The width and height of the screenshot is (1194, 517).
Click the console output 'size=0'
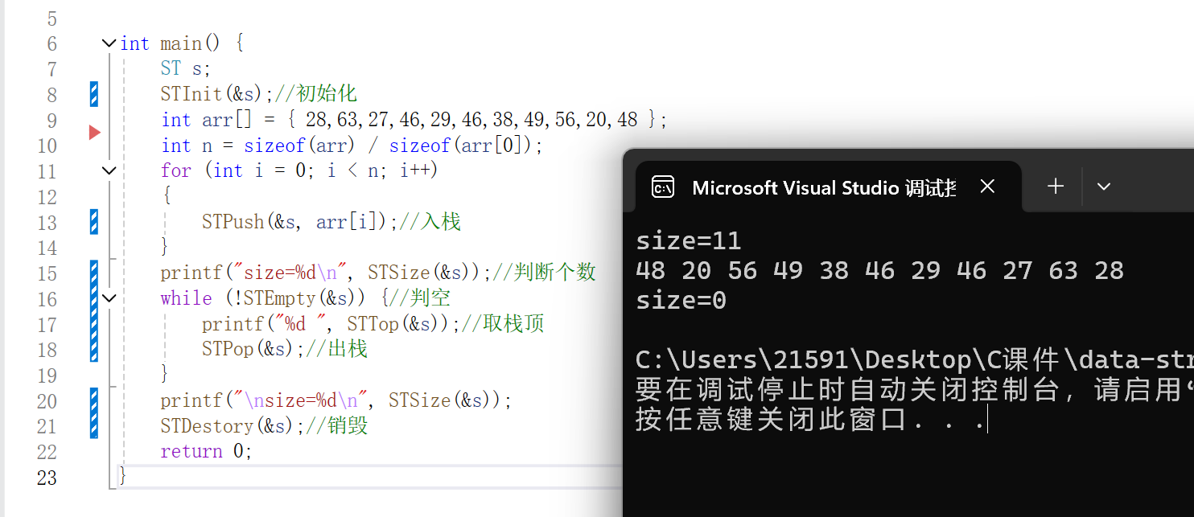pyautogui.click(x=681, y=301)
